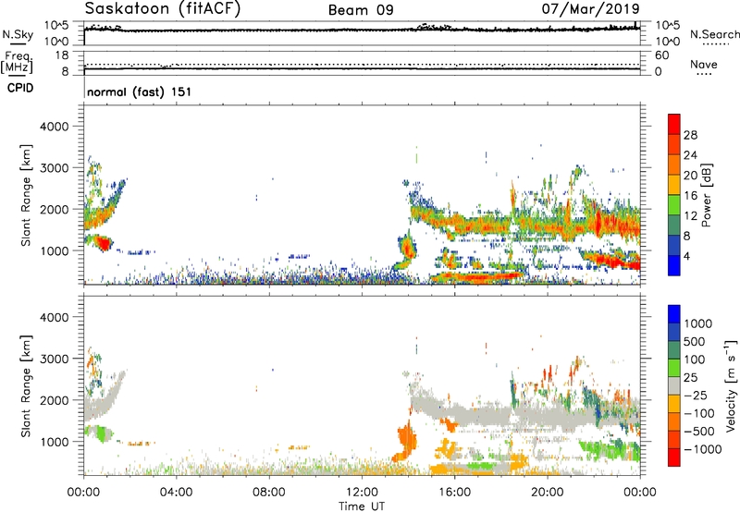The height and width of the screenshot is (512, 740).
Task: Click the 60 Nave axis tick
Action: 661,55
